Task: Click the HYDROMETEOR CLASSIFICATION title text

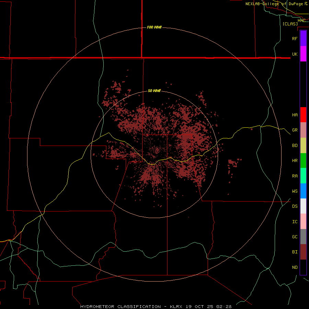Action: tap(121, 307)
